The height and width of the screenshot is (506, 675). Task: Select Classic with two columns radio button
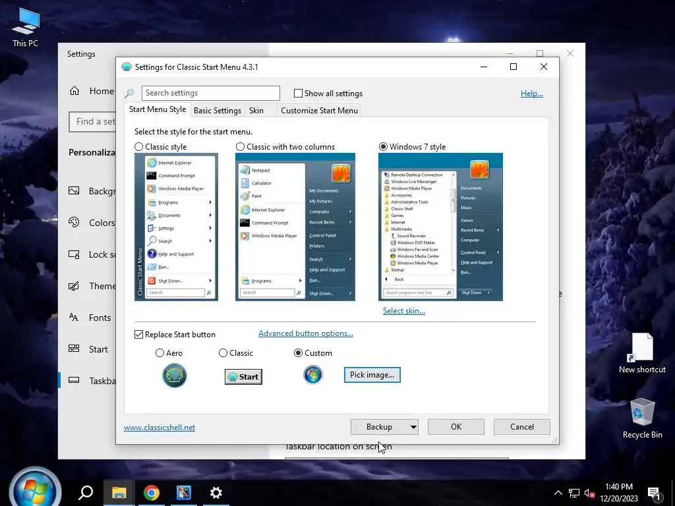coord(240,147)
